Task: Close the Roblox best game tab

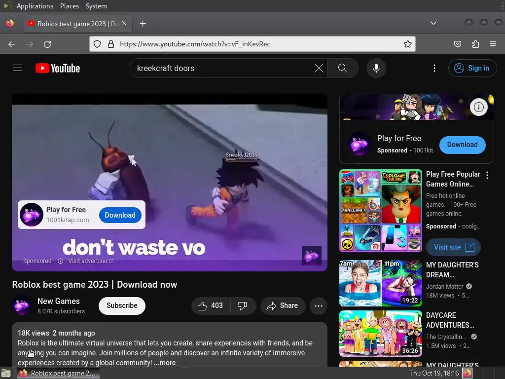Action: coord(124,24)
